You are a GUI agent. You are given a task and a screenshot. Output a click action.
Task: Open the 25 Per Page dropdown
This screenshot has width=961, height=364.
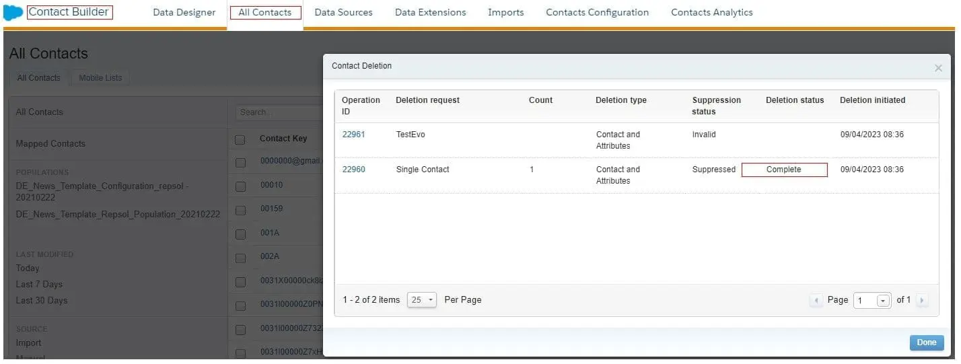coord(422,300)
